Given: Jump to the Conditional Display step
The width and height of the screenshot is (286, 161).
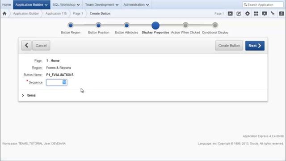Looking at the screenshot, I should coord(215,25).
